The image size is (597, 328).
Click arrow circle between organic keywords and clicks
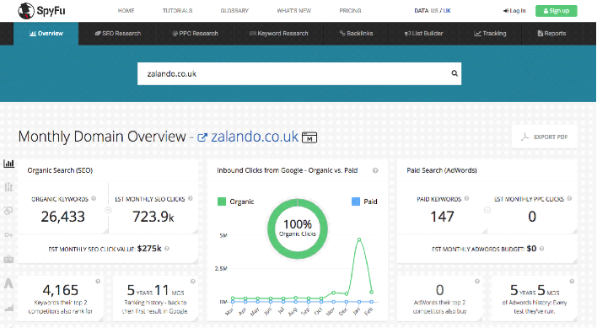(x=108, y=210)
